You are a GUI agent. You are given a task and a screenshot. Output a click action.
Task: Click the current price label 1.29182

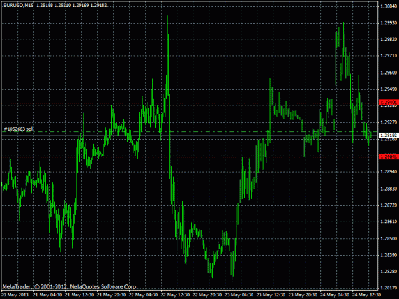pos(388,135)
